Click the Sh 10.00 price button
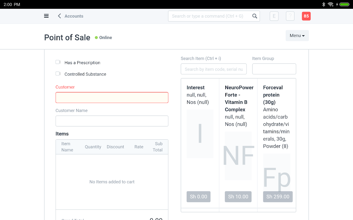This screenshot has width=353, height=220. click(238, 197)
